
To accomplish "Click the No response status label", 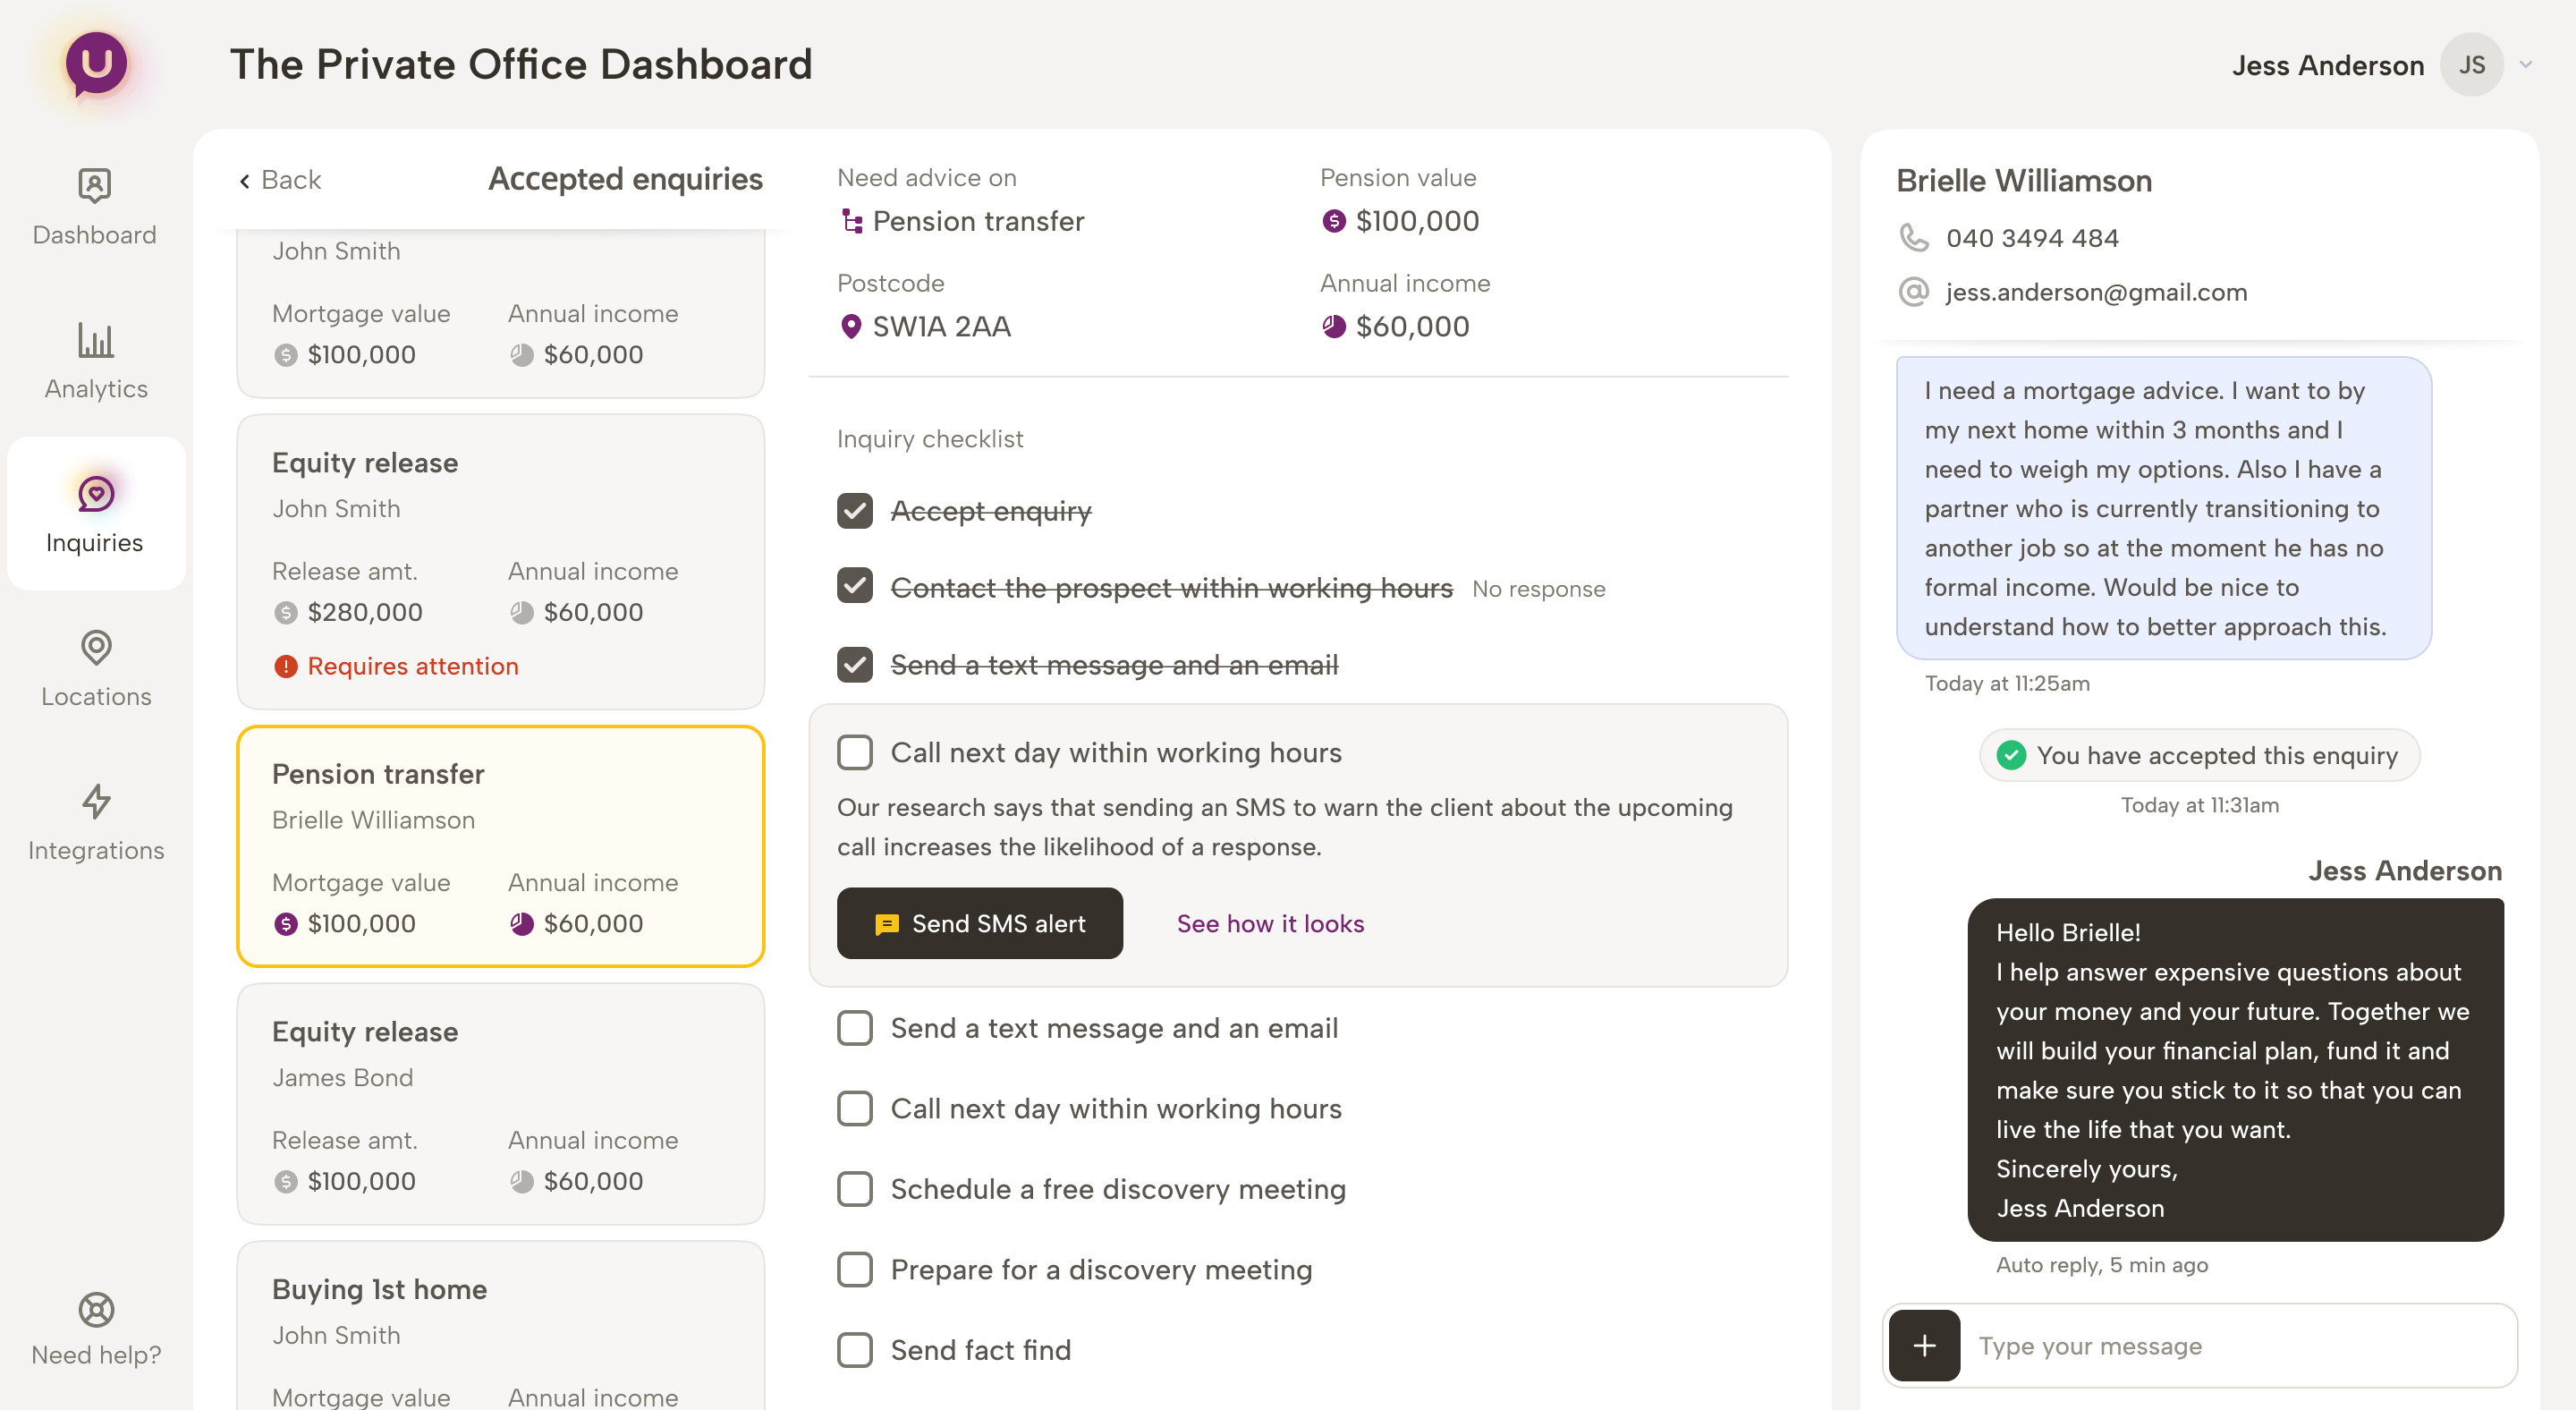I will click(x=1538, y=589).
